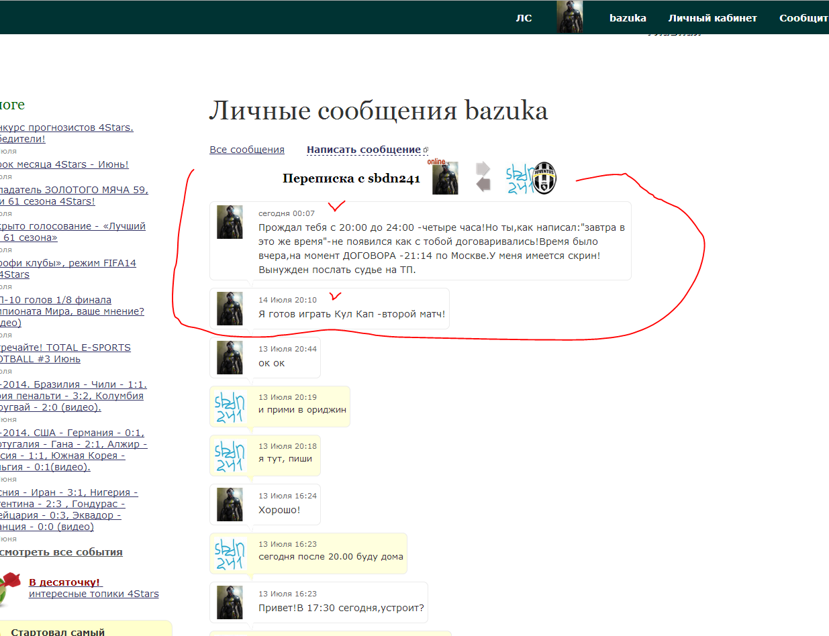
Task: Open the 'Все сообщения' link
Action: (247, 150)
